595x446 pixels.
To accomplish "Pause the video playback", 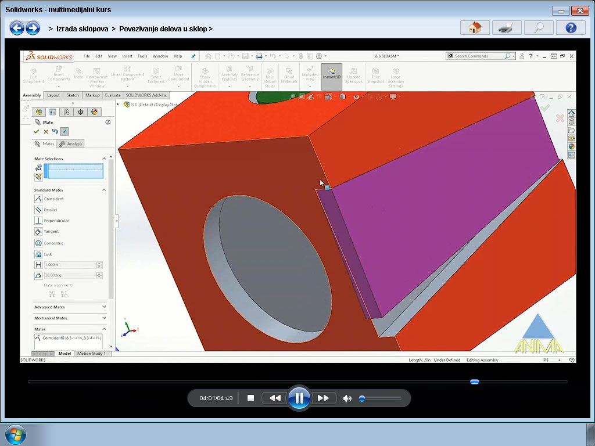I will [299, 398].
